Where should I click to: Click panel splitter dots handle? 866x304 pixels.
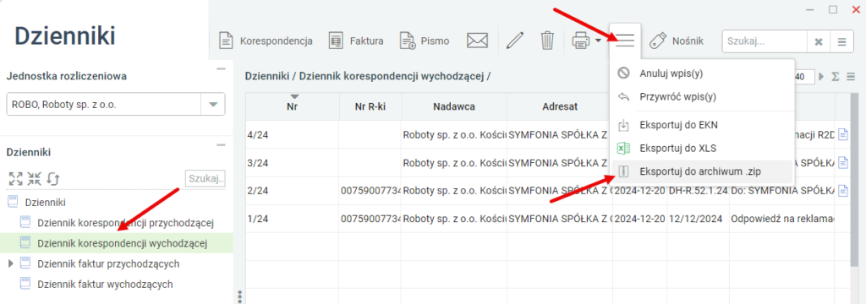pos(239,296)
